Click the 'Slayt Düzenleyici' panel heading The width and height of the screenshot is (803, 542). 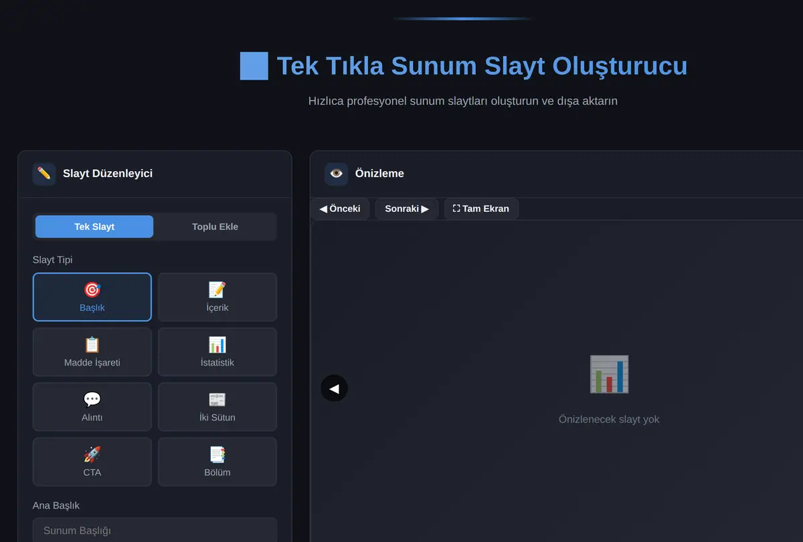click(x=108, y=174)
